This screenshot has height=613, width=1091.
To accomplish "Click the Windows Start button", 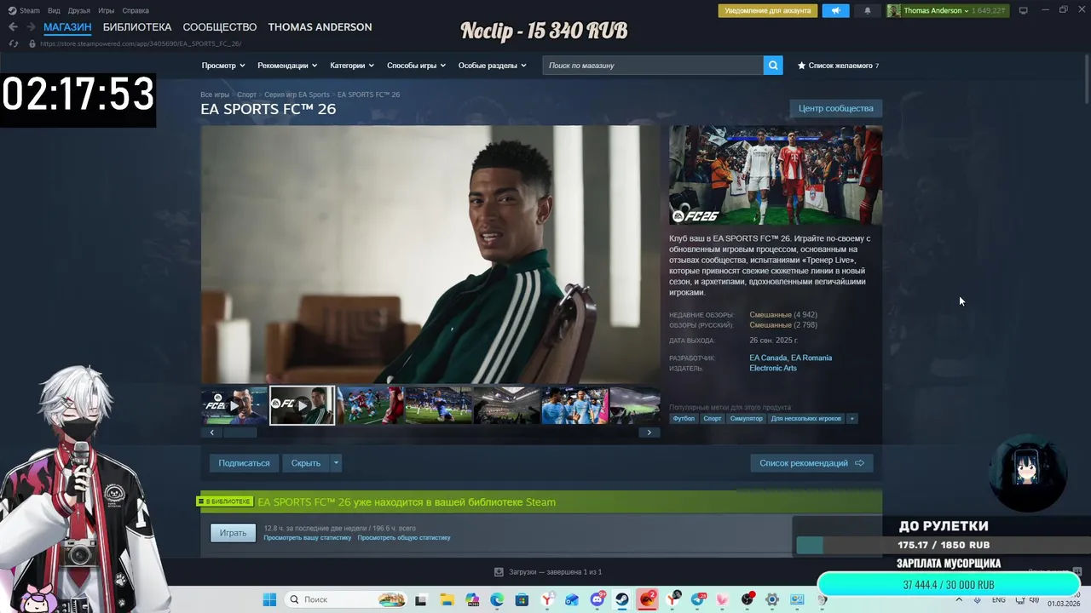I will [x=269, y=599].
